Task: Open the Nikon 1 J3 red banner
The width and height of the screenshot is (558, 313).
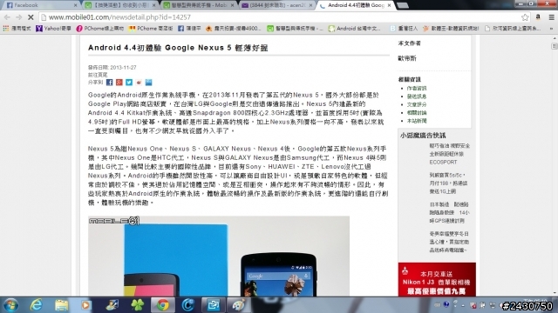Action: pos(437,280)
